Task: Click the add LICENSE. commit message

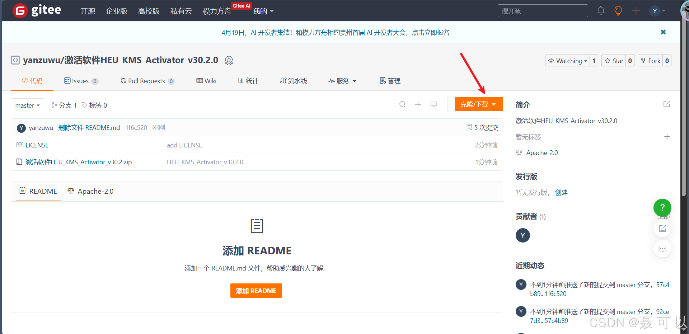Action: (x=185, y=145)
